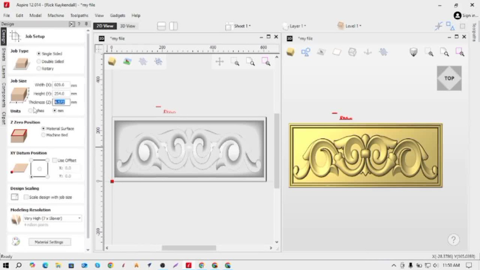Click the flat plane icon in 3D view
Screen dimensions: 480x270
pos(337,52)
